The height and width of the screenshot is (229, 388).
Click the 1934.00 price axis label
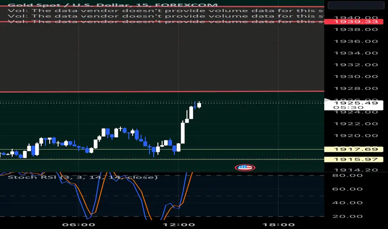click(356, 53)
